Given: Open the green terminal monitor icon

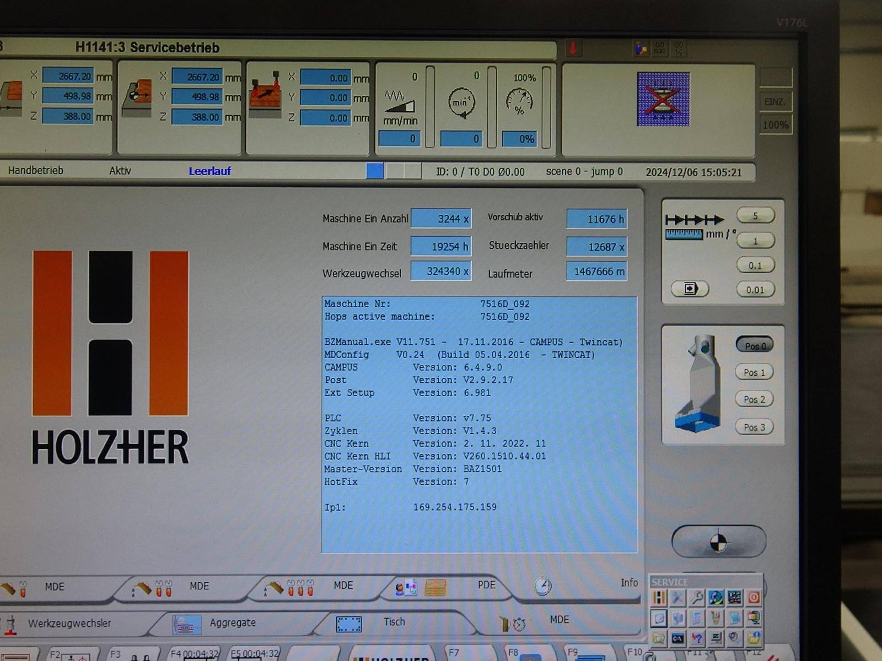Looking at the screenshot, I should point(716,638).
